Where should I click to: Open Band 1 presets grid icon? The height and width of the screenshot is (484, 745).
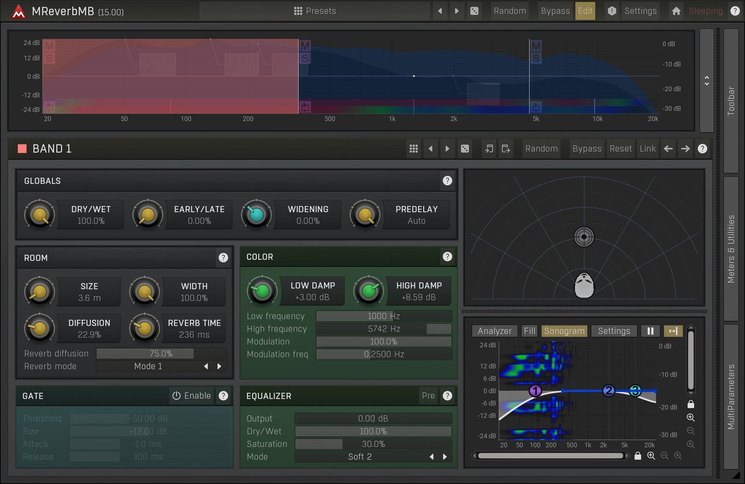(413, 149)
